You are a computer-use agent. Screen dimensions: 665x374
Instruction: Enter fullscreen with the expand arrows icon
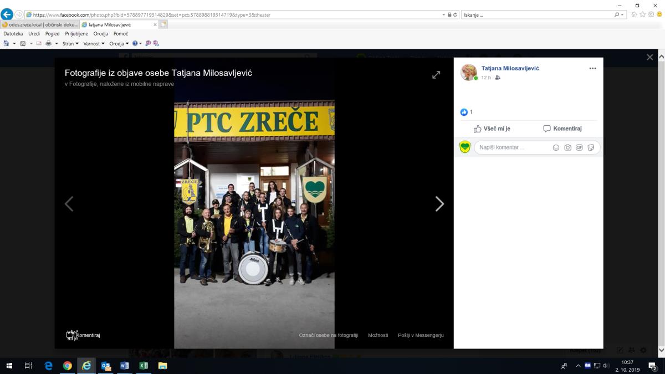pyautogui.click(x=436, y=74)
